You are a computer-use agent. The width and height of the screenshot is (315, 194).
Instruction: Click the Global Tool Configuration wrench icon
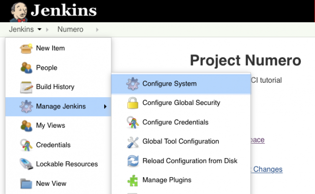pyautogui.click(x=133, y=142)
